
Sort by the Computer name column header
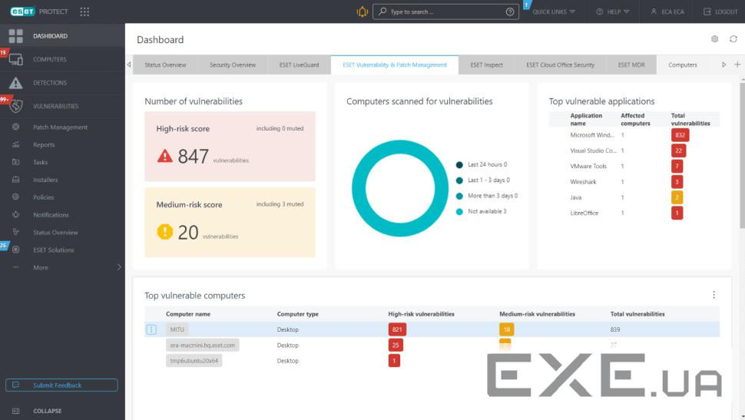click(x=187, y=314)
